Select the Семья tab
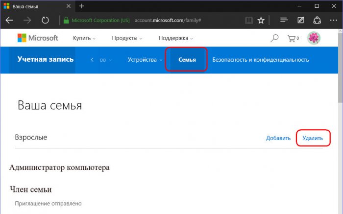This screenshot has height=214, width=343. [x=187, y=60]
